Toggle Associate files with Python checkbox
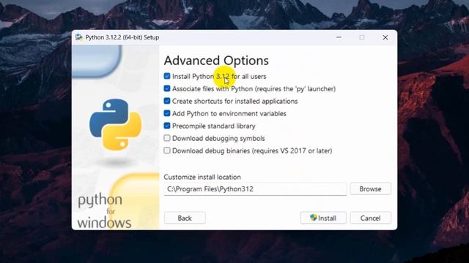469x263 pixels. coord(167,88)
